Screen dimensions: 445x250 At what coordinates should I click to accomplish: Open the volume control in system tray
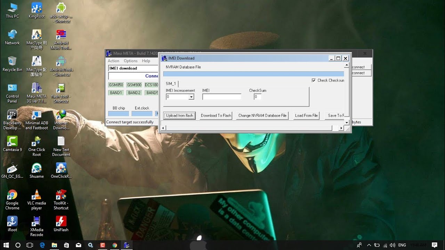click(x=393, y=245)
